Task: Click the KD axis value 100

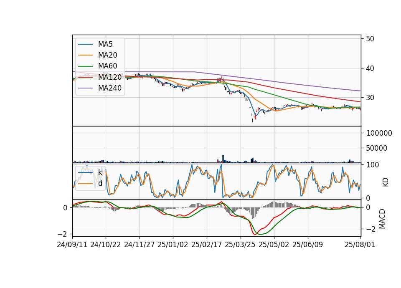Action: (373, 165)
